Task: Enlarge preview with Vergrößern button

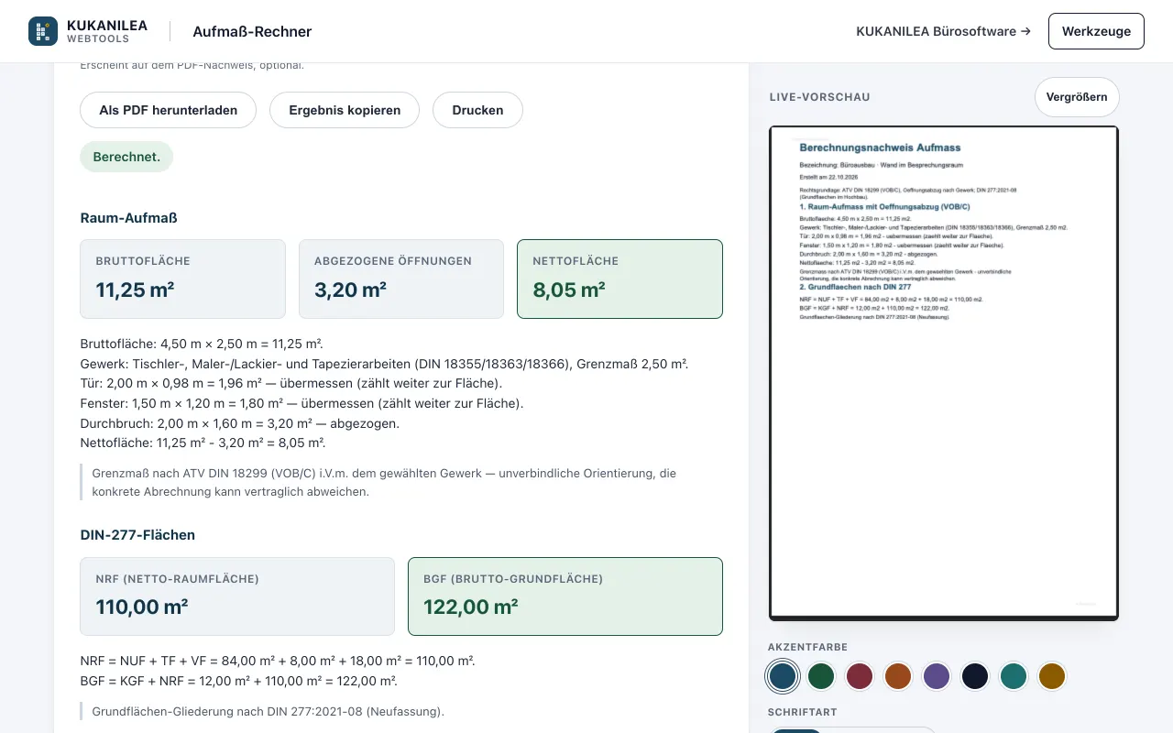Action: click(1077, 97)
